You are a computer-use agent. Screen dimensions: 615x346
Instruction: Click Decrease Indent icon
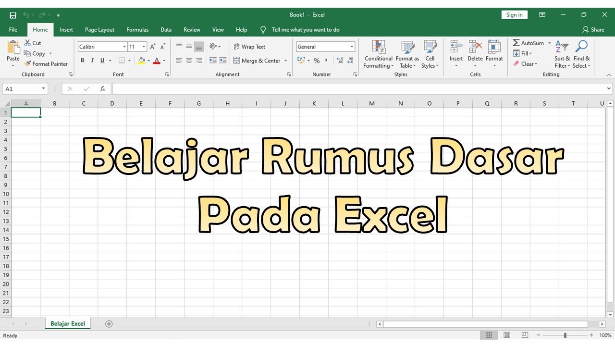[212, 61]
